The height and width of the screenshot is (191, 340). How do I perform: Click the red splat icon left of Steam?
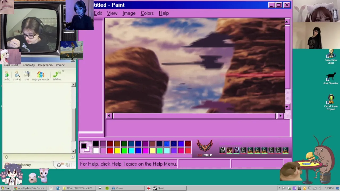coord(149,188)
